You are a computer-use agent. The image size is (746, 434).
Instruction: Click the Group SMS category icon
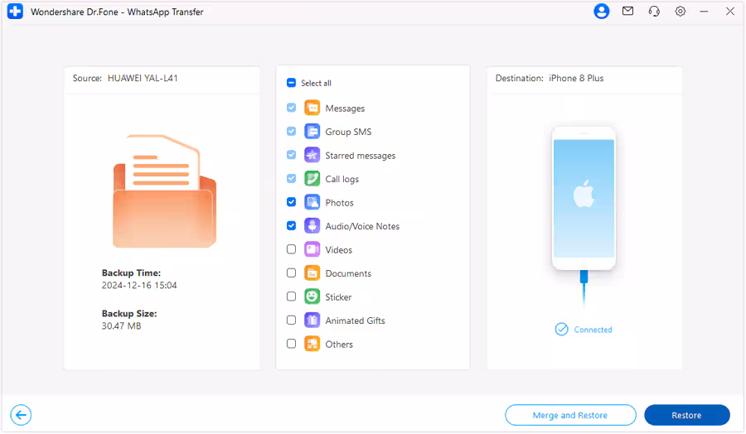pyautogui.click(x=312, y=131)
